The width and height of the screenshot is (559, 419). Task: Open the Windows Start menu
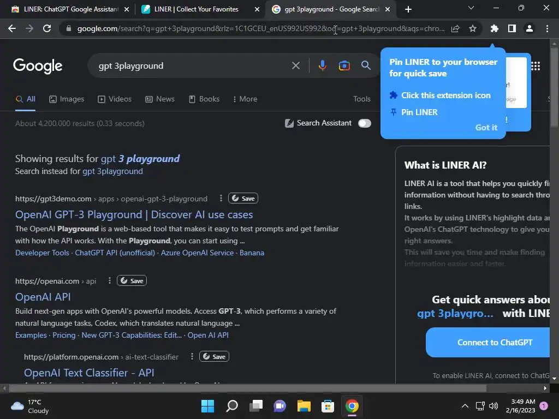click(207, 406)
